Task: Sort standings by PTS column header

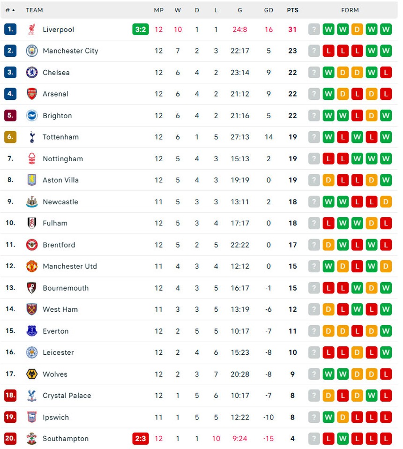Action: pos(292,10)
